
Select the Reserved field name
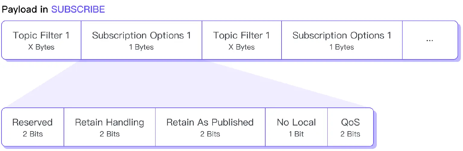(x=33, y=122)
